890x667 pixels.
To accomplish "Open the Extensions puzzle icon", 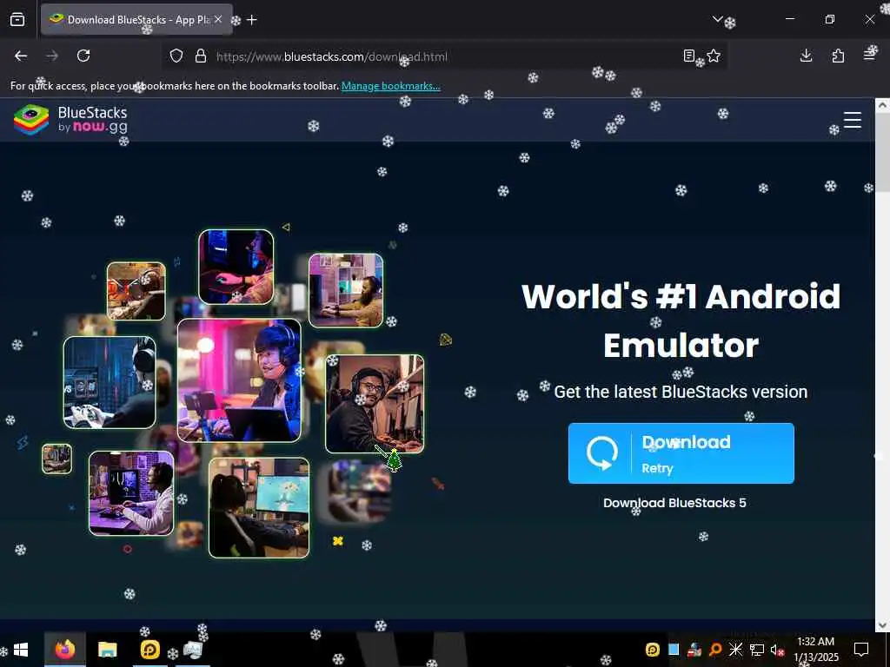I will pos(838,56).
